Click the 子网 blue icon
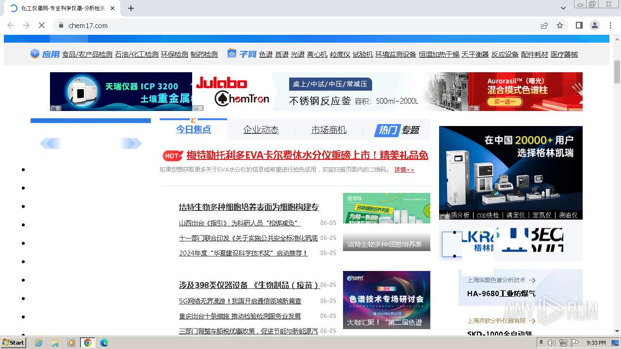 (231, 54)
